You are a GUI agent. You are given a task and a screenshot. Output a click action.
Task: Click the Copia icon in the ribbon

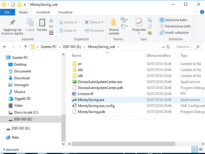point(30,22)
